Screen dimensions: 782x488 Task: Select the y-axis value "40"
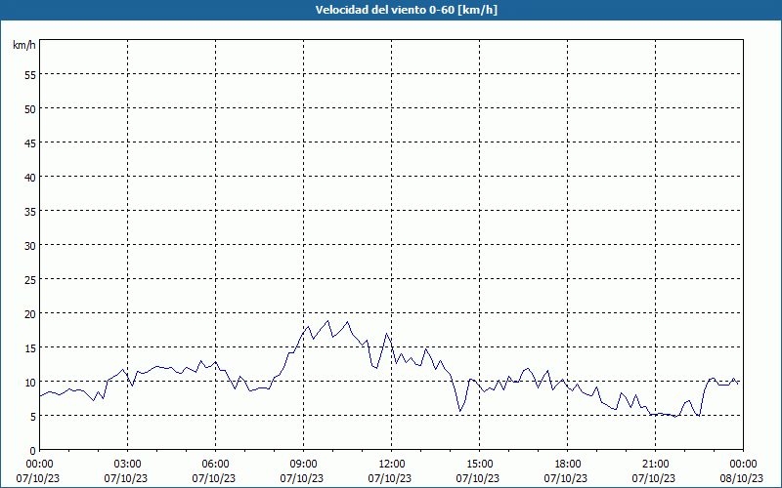pos(30,178)
